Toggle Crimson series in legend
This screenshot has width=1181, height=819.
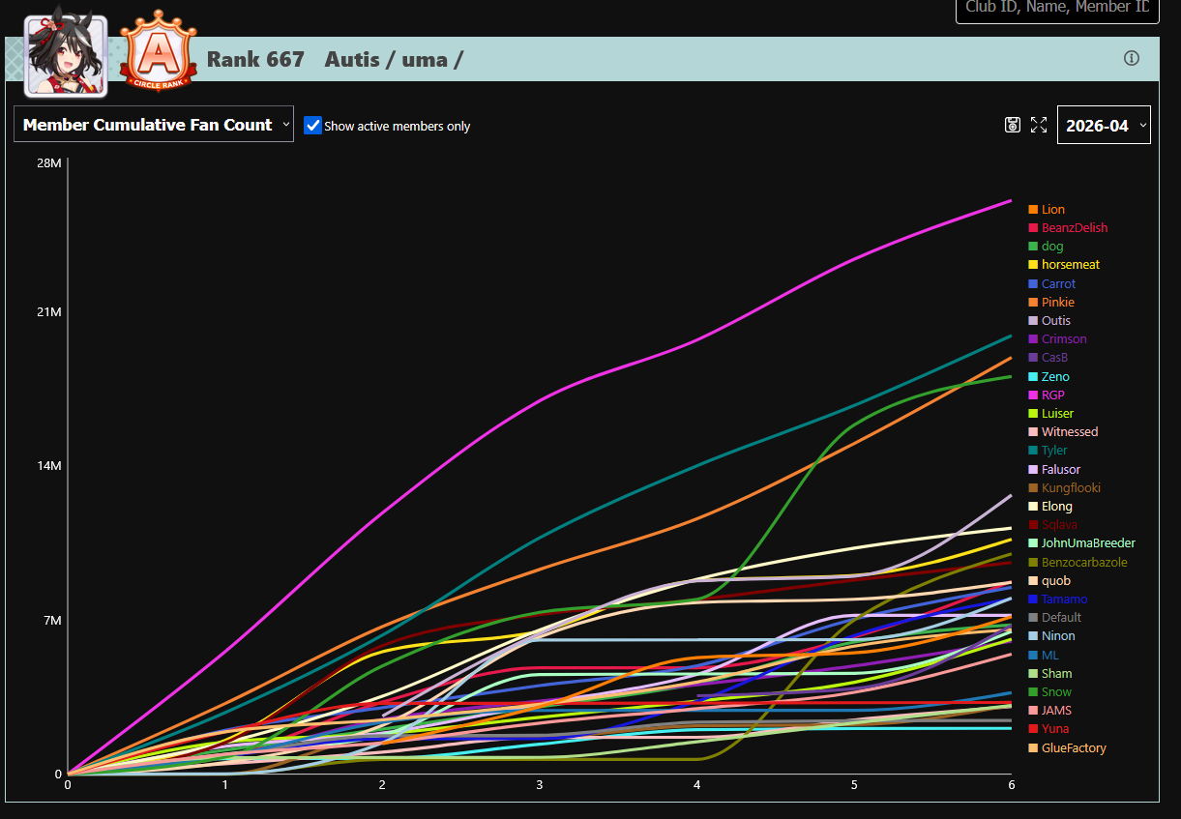[x=1057, y=339]
